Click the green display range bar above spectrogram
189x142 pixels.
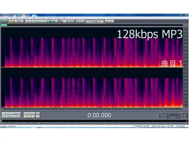click(4, 25)
